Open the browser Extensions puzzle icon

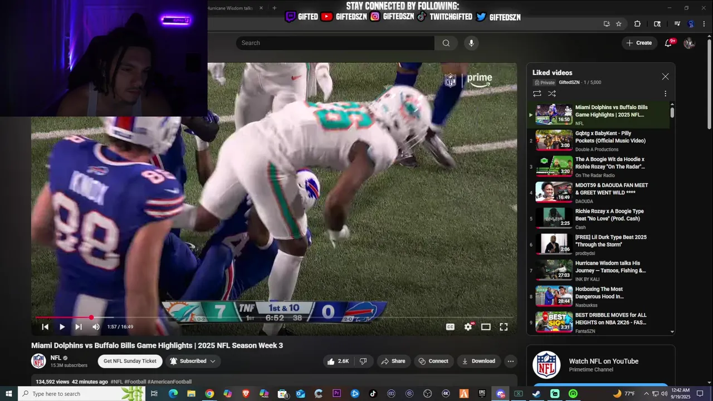click(637, 24)
